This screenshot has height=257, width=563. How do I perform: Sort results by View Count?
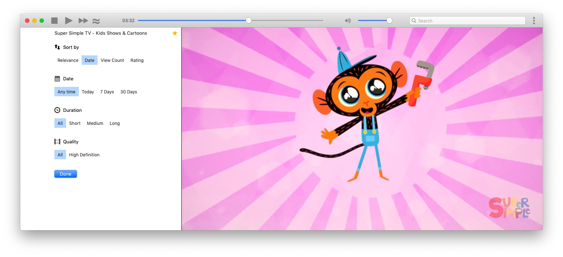[x=112, y=60]
